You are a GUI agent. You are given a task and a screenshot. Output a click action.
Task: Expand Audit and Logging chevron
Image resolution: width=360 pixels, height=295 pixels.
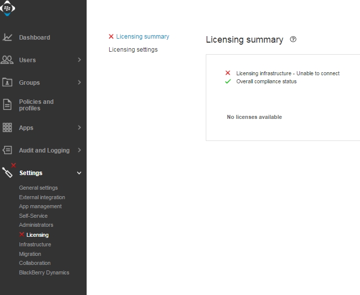(79, 150)
